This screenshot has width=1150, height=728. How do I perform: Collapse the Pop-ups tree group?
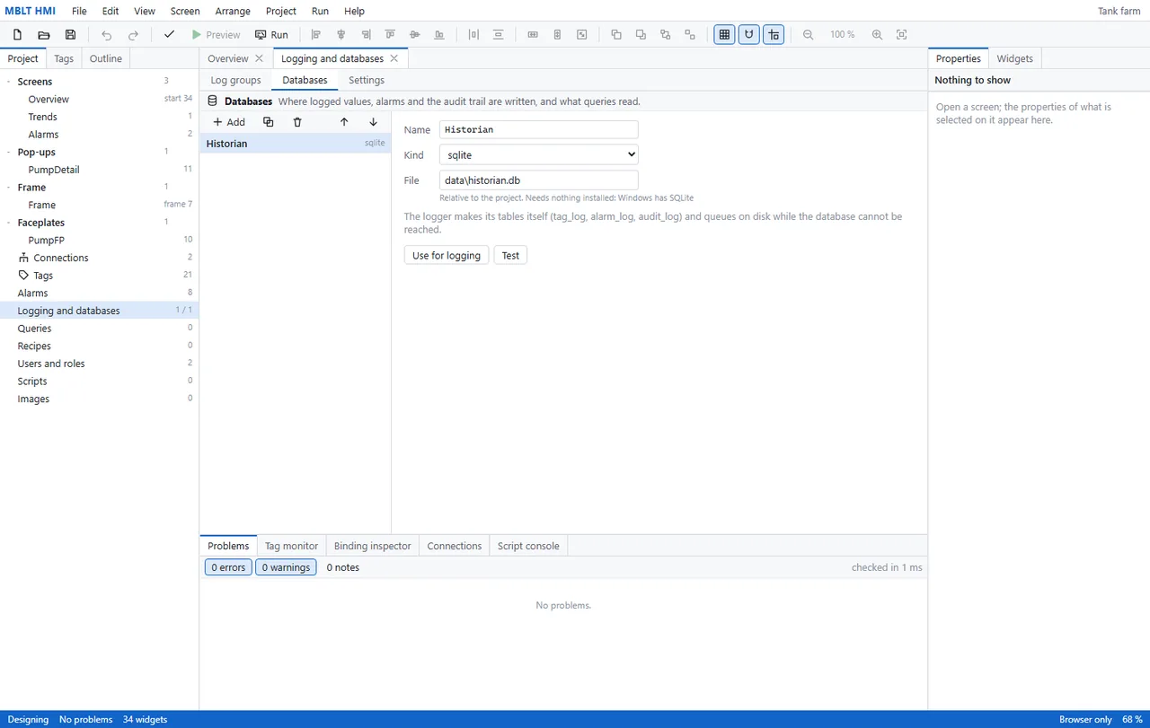click(x=9, y=153)
